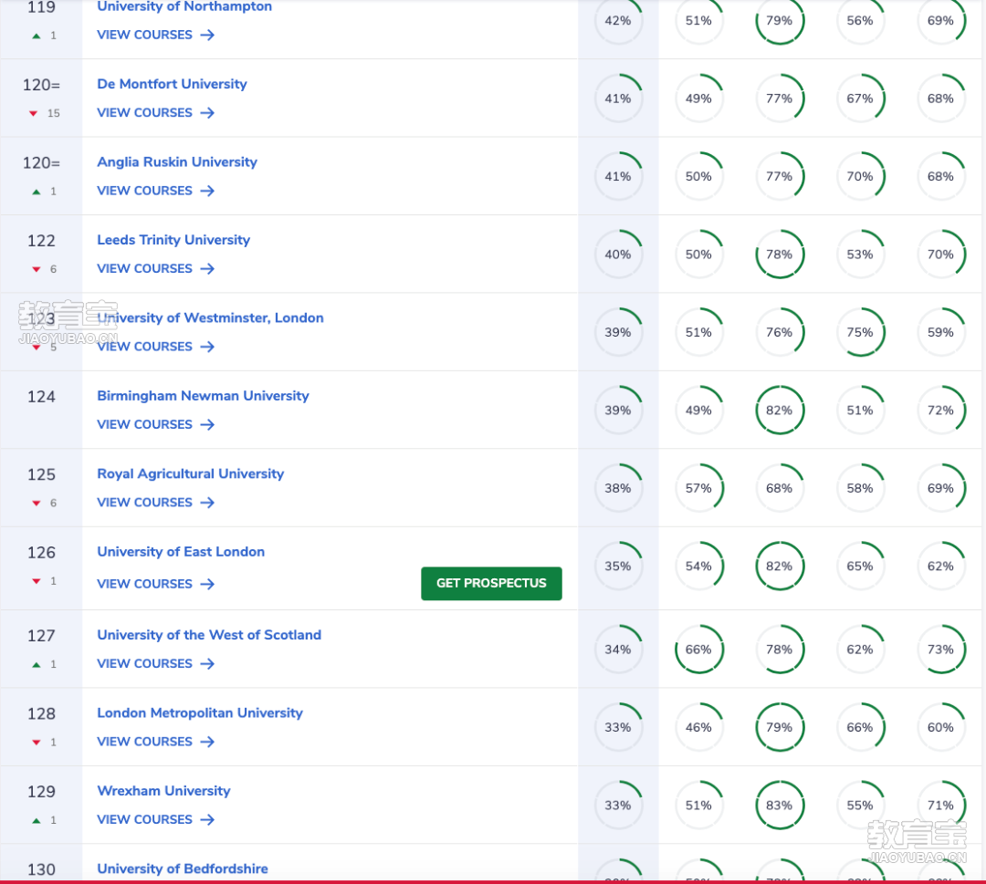This screenshot has height=884, width=986.
Task: Click 75% circle in Westminster row
Action: [x=860, y=332]
